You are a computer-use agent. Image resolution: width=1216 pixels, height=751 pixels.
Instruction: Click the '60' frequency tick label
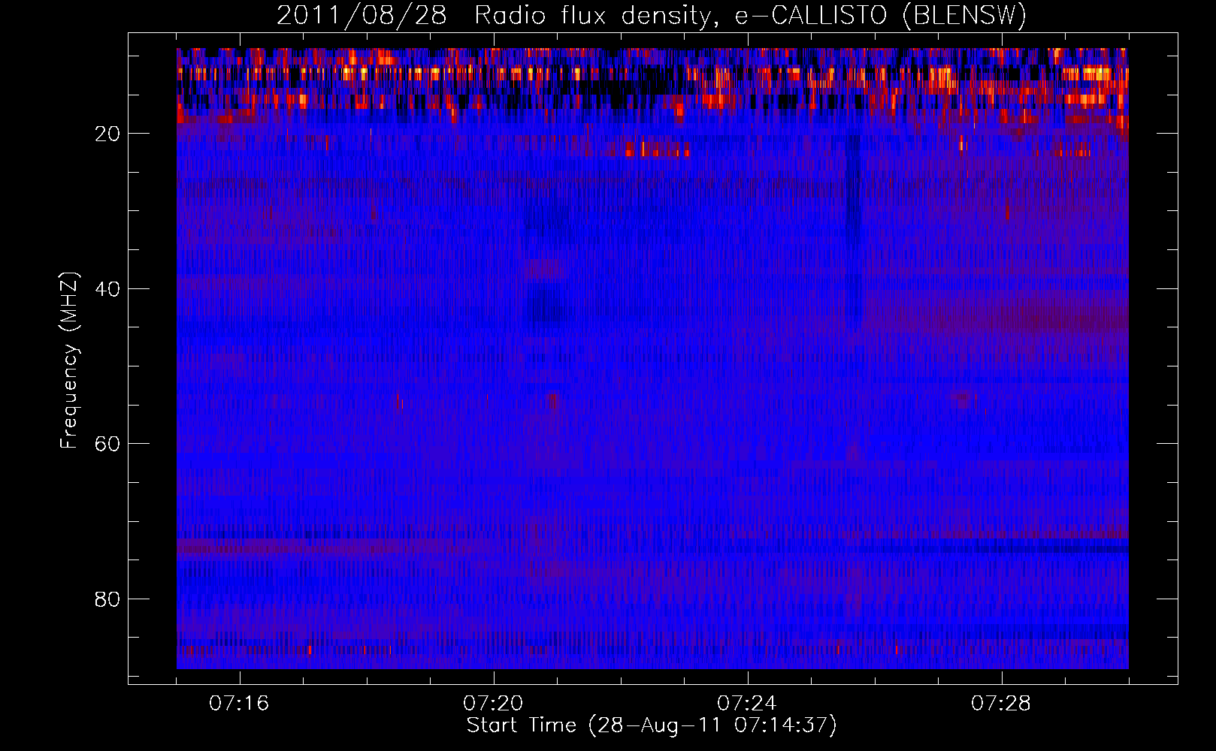tap(108, 444)
